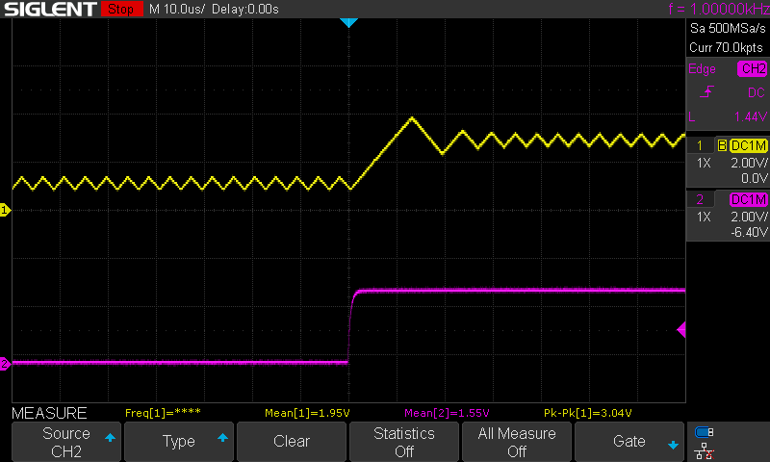Open the Type measurement selector
Screen dimensions: 770x462
coord(179,442)
